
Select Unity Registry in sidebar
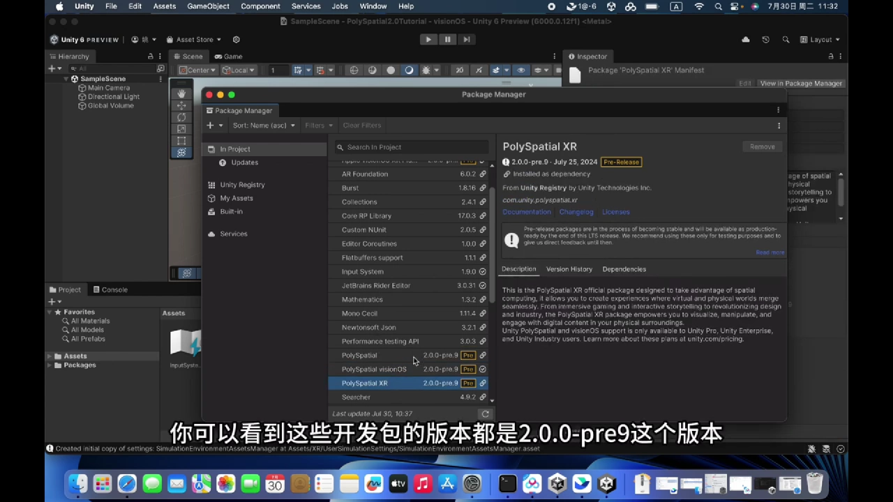(242, 185)
